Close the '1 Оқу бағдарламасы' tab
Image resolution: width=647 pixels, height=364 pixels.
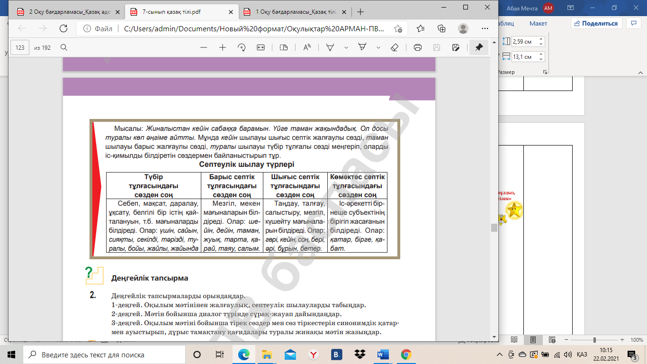click(x=343, y=12)
